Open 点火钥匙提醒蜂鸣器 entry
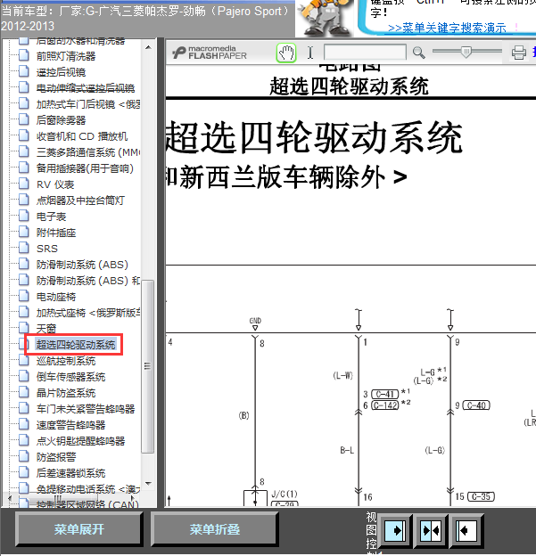 [x=80, y=441]
